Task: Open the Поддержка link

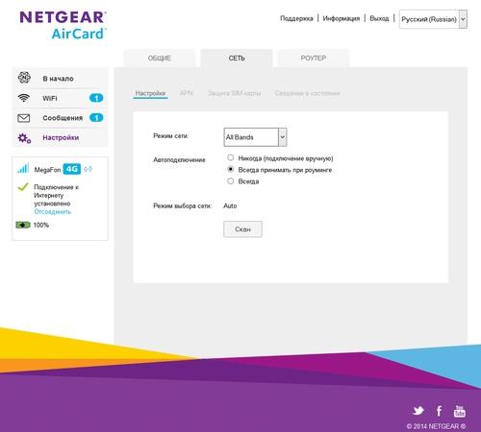Action: [296, 18]
